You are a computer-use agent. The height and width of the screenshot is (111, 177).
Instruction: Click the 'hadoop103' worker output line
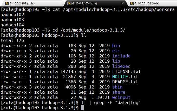12,20
